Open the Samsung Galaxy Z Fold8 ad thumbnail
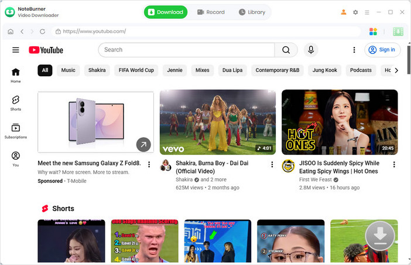This screenshot has height=265, width=411. pos(95,123)
